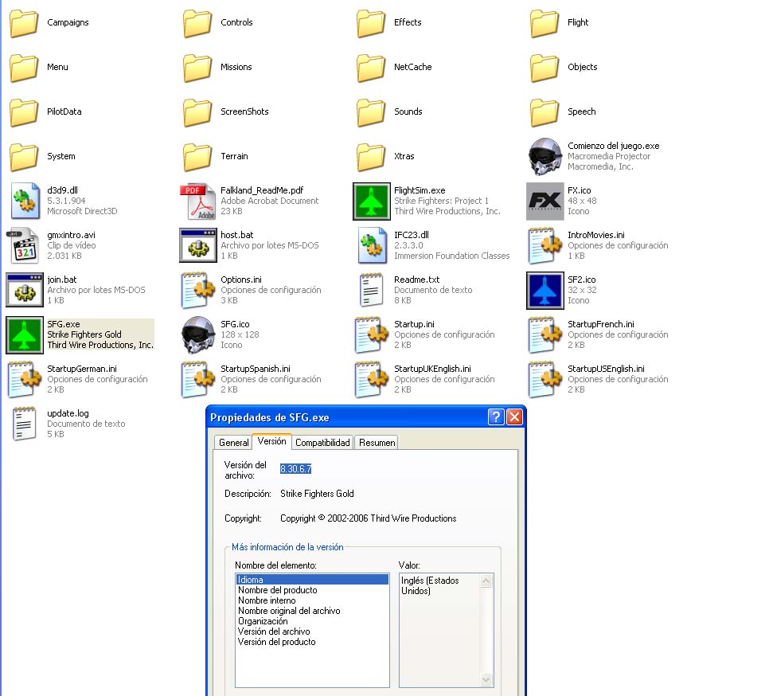Select the Missions folder icon
Viewport: 765px width, 696px height.
pos(197,68)
